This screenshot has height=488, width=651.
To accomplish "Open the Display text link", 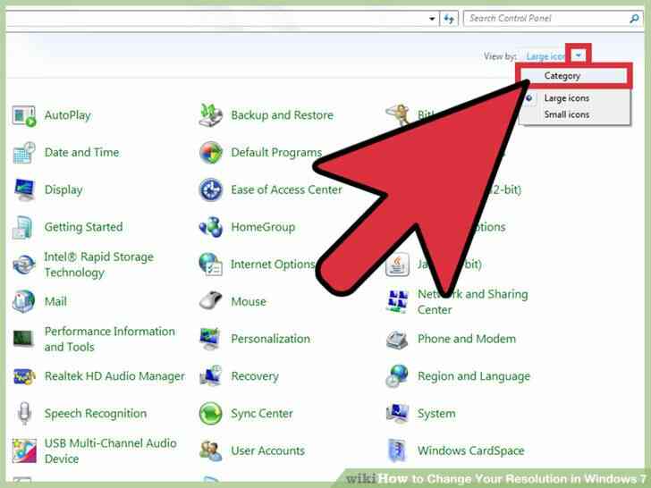I will 63,190.
